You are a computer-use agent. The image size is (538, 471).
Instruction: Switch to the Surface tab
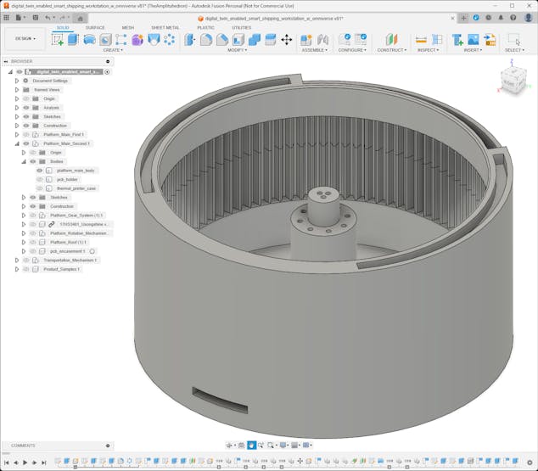pos(95,27)
